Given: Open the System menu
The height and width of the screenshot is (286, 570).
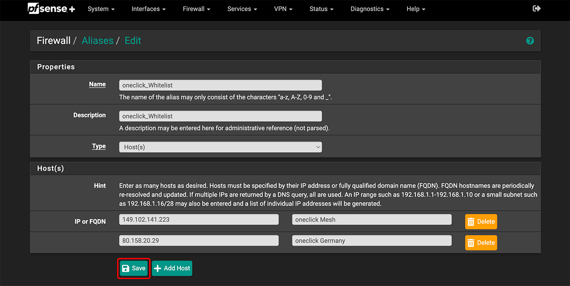Looking at the screenshot, I should 101,9.
